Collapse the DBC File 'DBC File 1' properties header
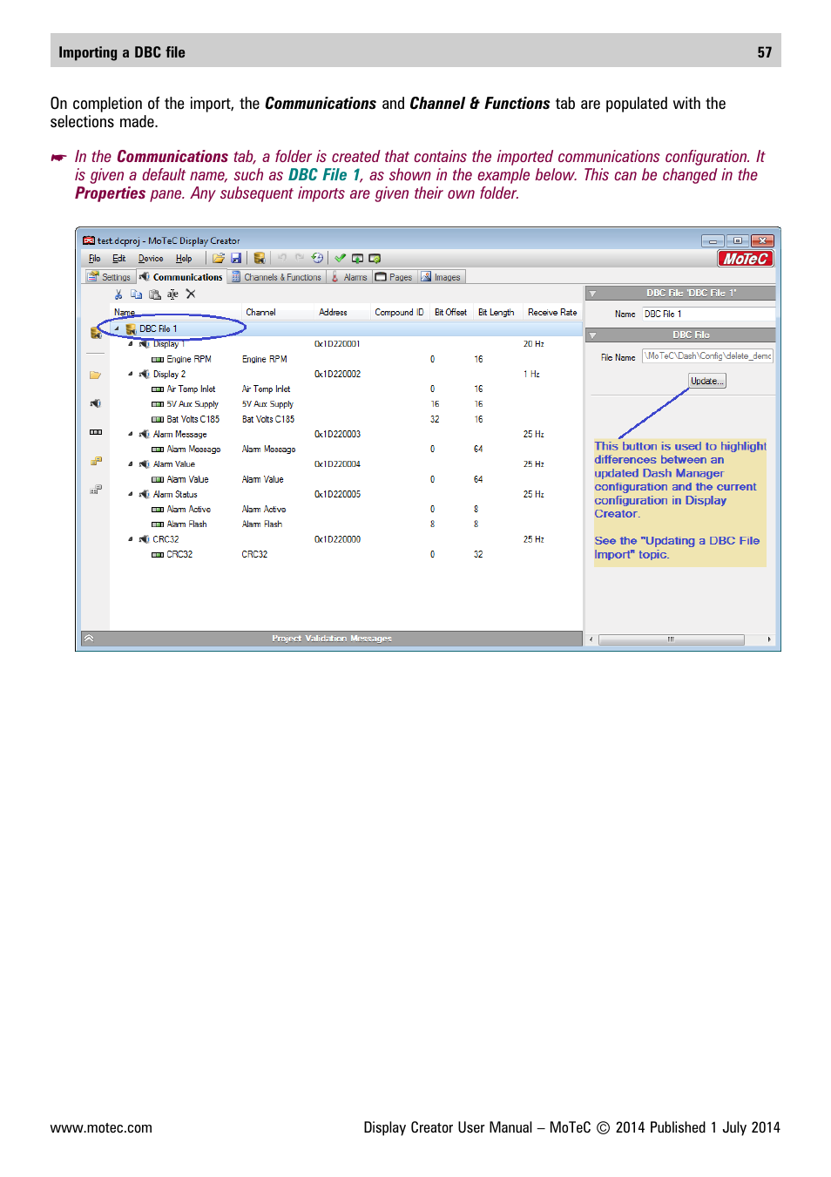This screenshot has width=831, height=1177. (592, 294)
